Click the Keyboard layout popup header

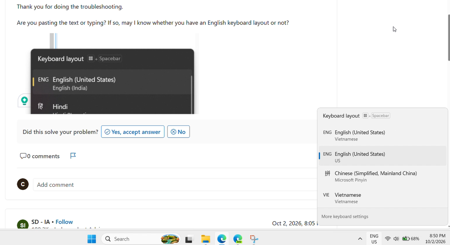[x=341, y=116]
